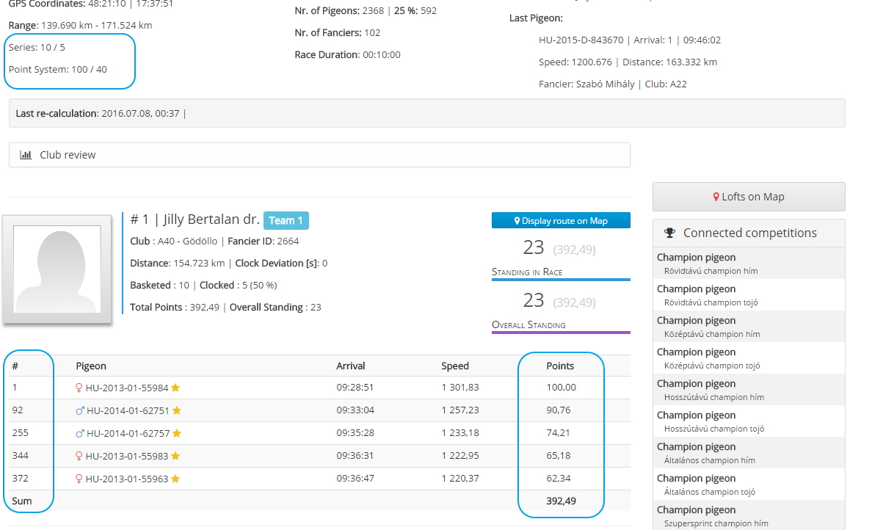This screenshot has width=872, height=530.
Task: Click the star beside pigeon HU-2014-01-62751
Action: coord(176,410)
